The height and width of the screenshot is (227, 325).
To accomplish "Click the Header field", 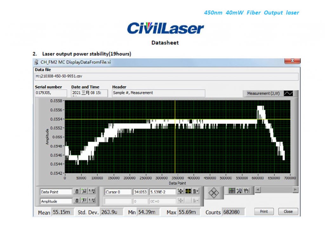I will coord(159,93).
